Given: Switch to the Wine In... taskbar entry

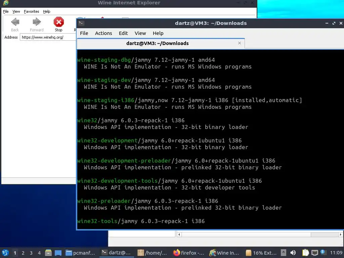Looking at the screenshot, I should click(x=224, y=253).
